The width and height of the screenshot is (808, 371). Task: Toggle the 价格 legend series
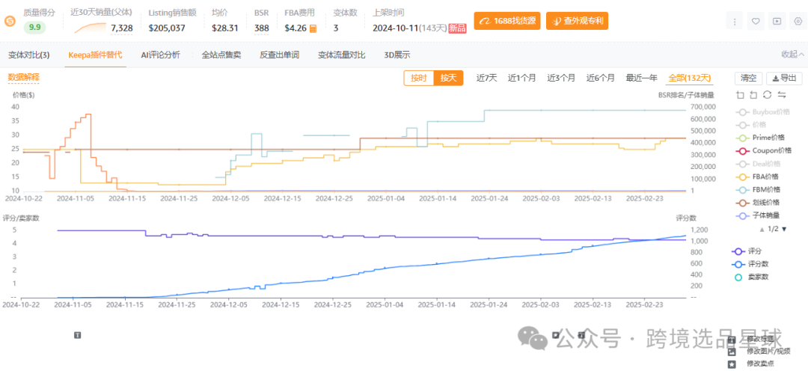(x=751, y=125)
